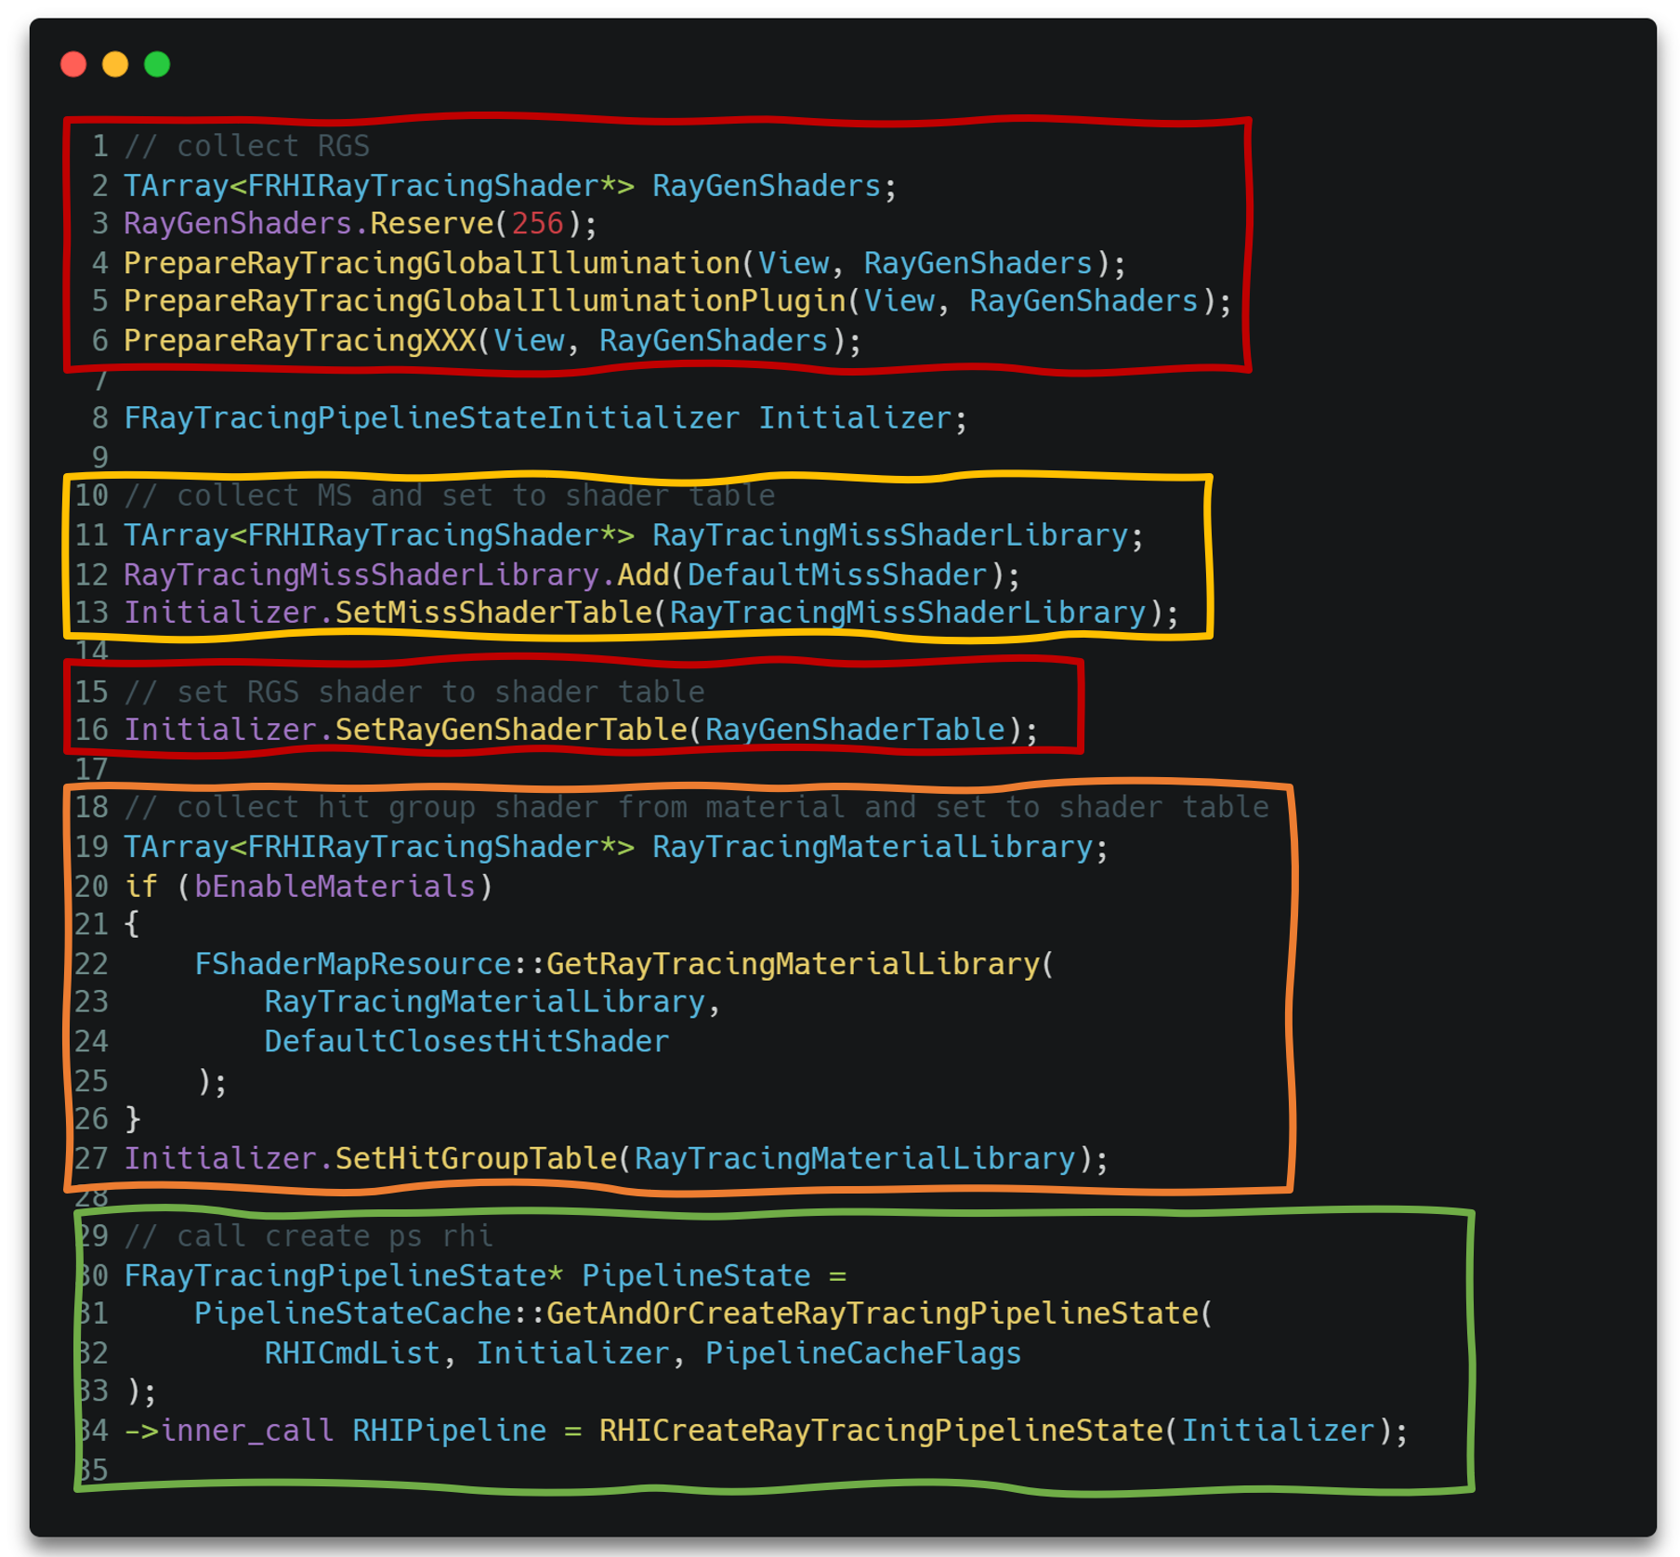This screenshot has width=1680, height=1557.
Task: Click the DefaultClosestHitShader argument
Action: 466,1042
